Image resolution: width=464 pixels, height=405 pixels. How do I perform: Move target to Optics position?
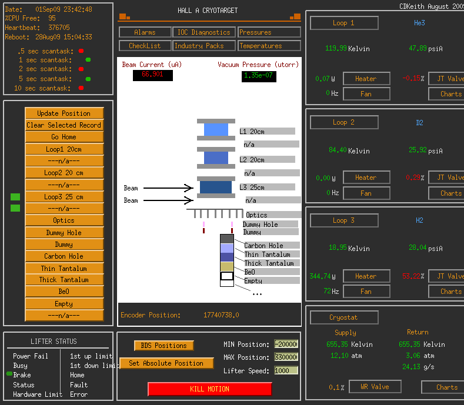pyautogui.click(x=64, y=220)
